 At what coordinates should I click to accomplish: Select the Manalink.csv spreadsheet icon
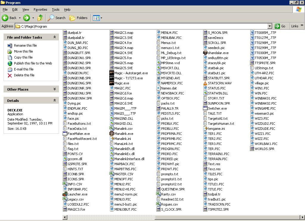(112, 128)
